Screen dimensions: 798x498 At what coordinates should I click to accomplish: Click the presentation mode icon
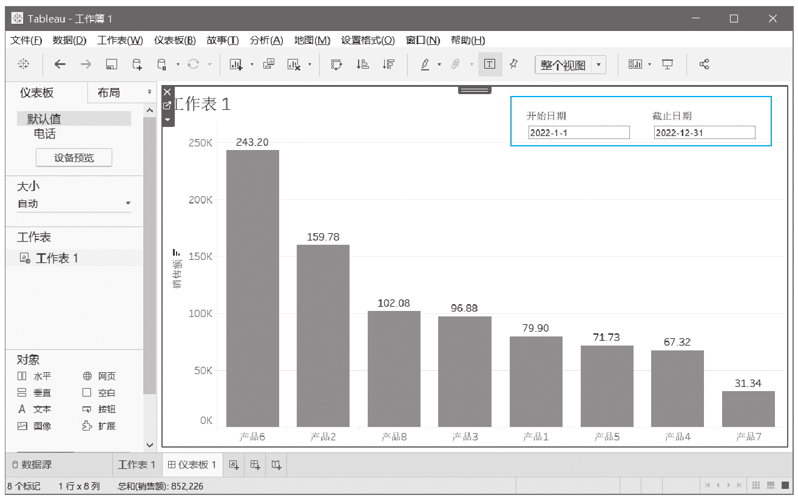click(x=668, y=64)
